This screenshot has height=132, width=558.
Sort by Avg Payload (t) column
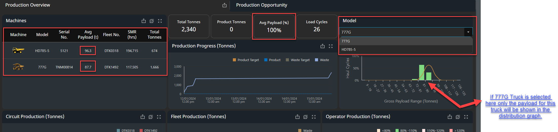88,35
